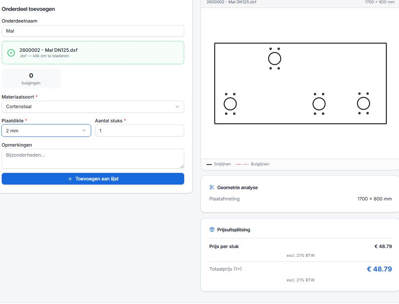This screenshot has width=399, height=304.
Task: Select the bottom-right circular hole in drawing
Action: pyautogui.click(x=363, y=103)
